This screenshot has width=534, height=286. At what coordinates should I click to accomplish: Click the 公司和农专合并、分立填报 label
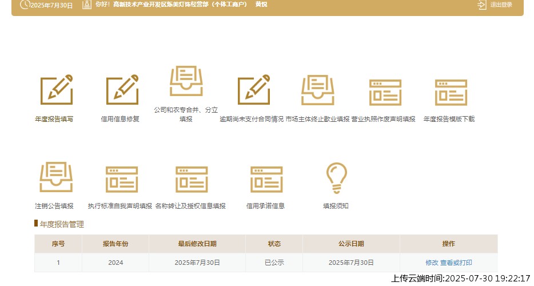click(x=186, y=114)
